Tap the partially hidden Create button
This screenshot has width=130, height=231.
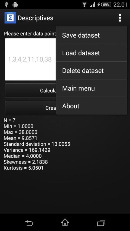pyautogui.click(x=31, y=108)
